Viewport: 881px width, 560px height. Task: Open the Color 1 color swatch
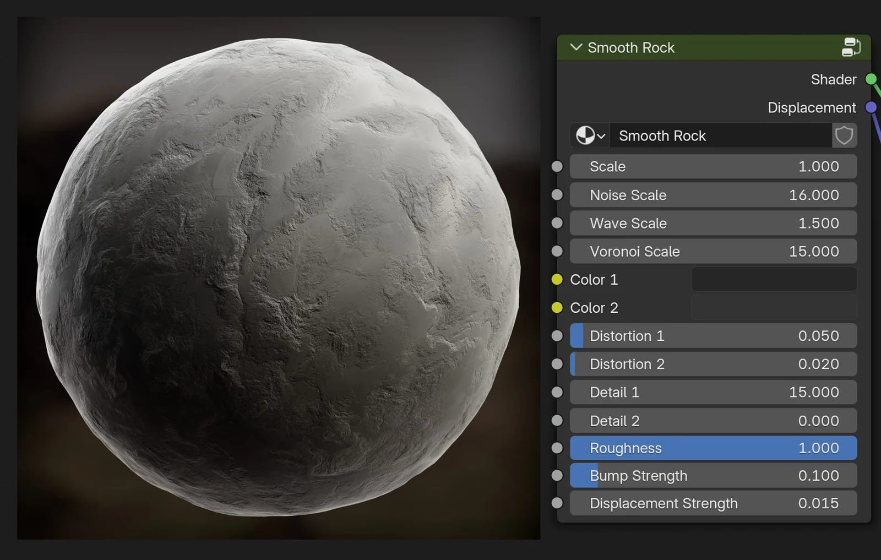coord(773,279)
